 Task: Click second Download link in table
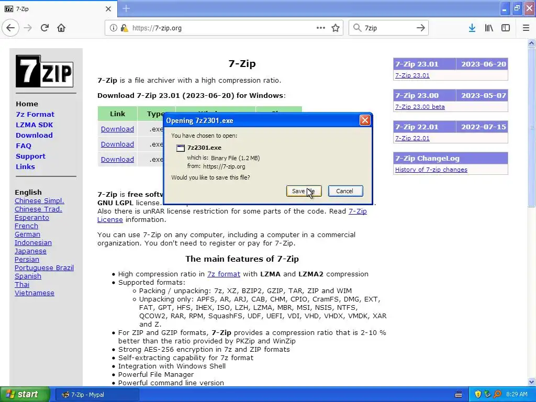(x=117, y=144)
